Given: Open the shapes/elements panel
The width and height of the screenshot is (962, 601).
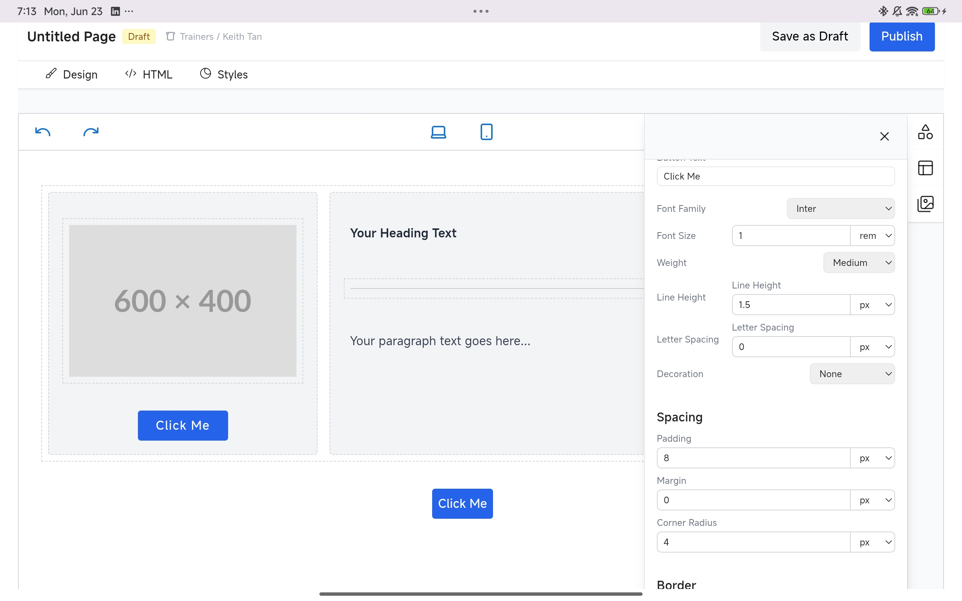Looking at the screenshot, I should 925,131.
